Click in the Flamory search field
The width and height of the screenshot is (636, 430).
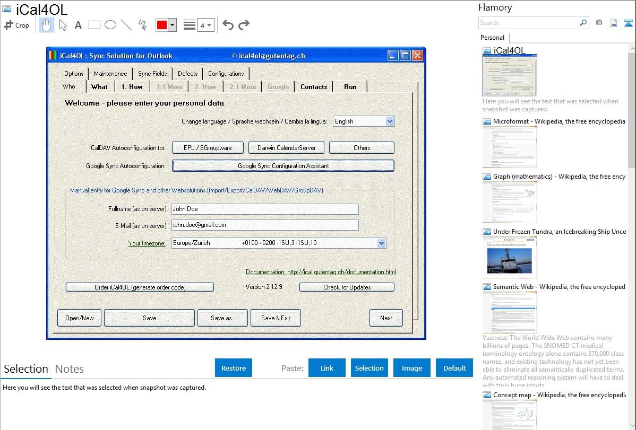pyautogui.click(x=528, y=23)
